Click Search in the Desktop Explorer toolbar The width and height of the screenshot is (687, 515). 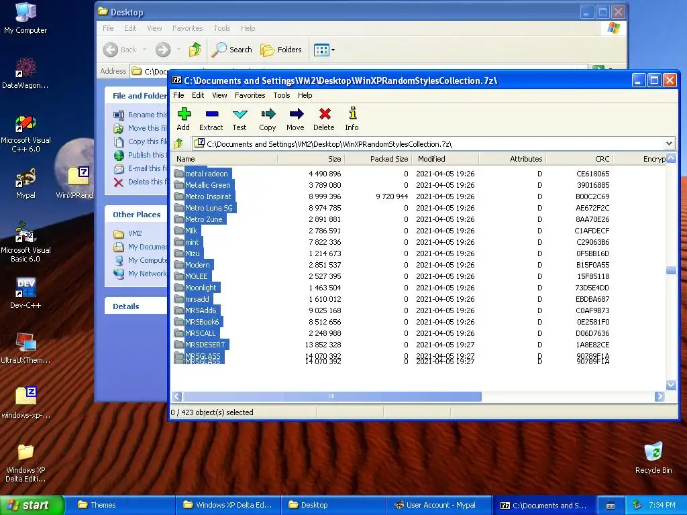pos(231,50)
